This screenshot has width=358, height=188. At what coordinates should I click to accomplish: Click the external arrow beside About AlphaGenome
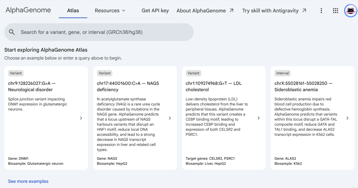[x=231, y=10]
